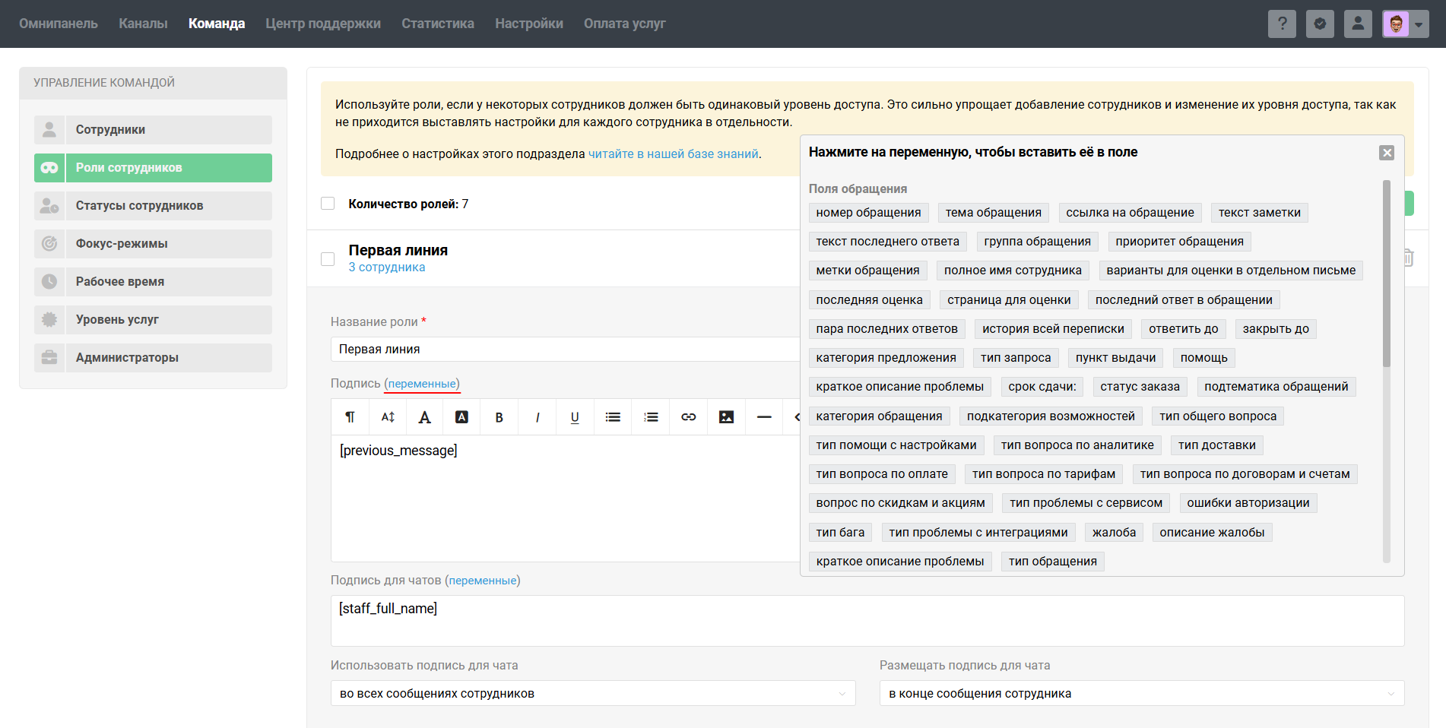Click the Bold formatting icon
This screenshot has width=1446, height=728.
499,417
